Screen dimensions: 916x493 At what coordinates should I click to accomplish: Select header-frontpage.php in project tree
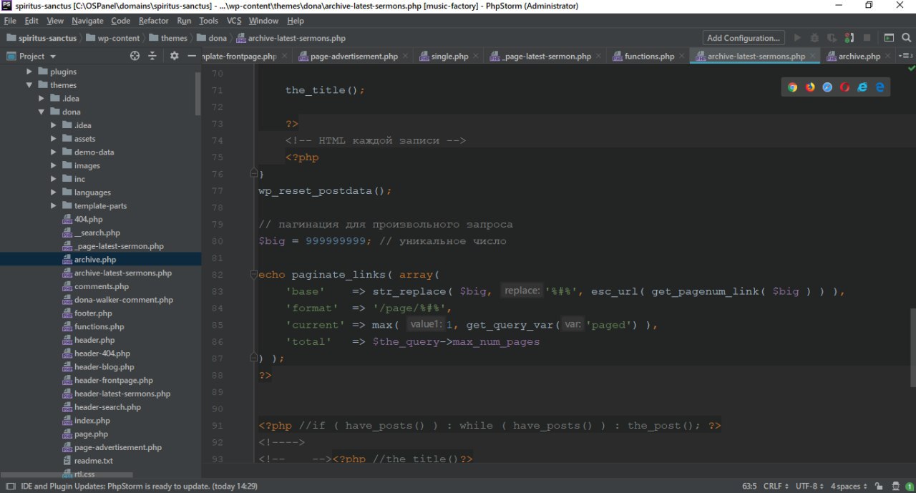pyautogui.click(x=113, y=381)
